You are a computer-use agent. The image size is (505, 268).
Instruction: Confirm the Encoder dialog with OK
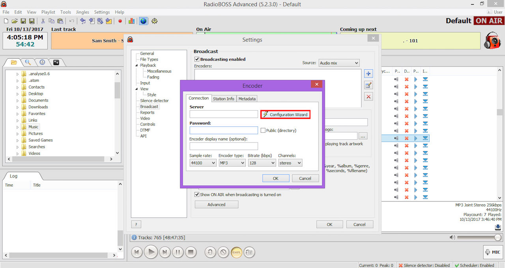[x=276, y=178]
